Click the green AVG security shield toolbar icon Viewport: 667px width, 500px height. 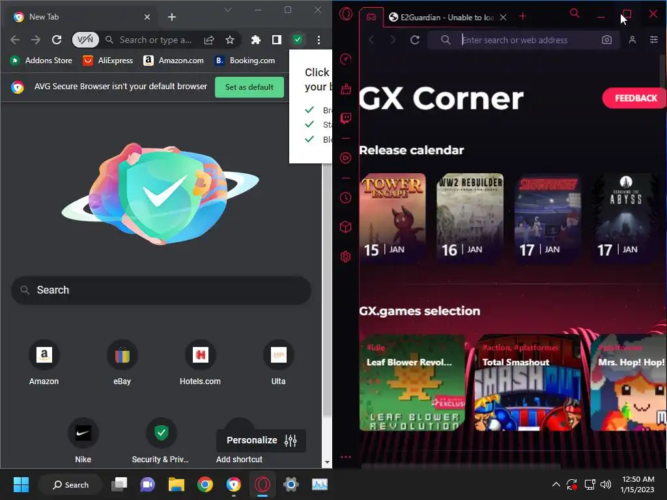[x=298, y=40]
